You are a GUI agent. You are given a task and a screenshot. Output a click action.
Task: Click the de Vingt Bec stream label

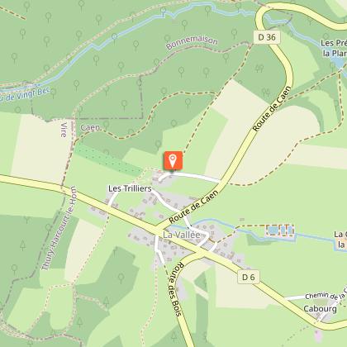[x=26, y=95]
